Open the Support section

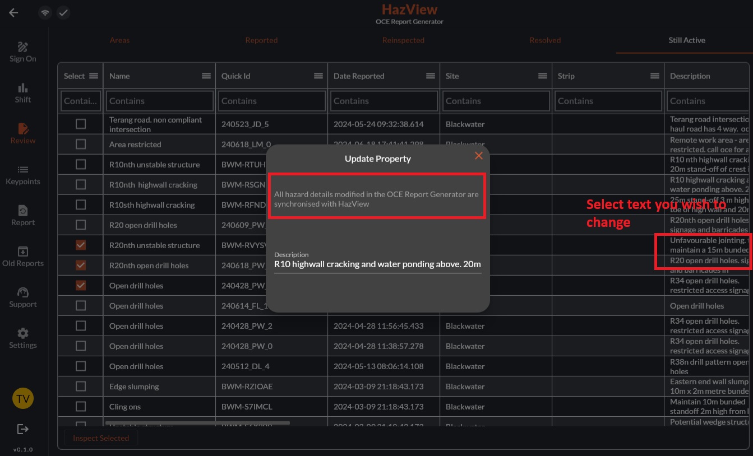23,297
